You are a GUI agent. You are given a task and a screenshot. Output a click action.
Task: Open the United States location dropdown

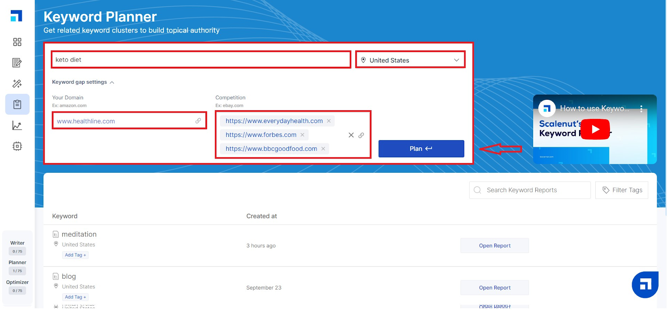(410, 60)
